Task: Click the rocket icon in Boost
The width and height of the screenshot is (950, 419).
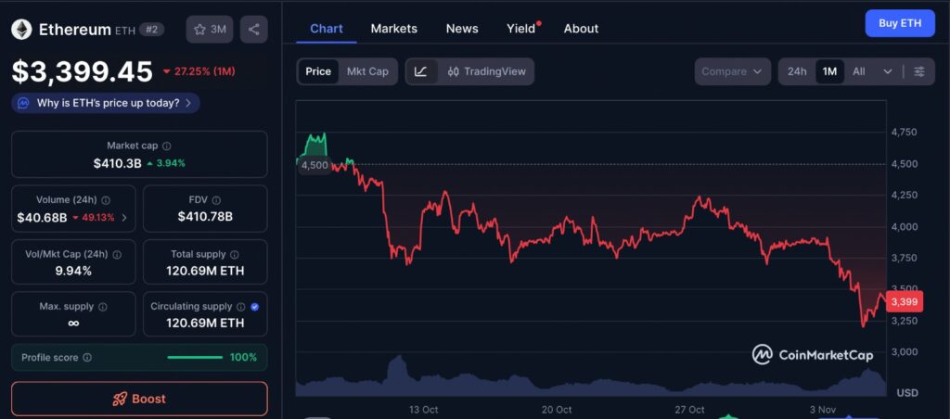Action: point(120,399)
